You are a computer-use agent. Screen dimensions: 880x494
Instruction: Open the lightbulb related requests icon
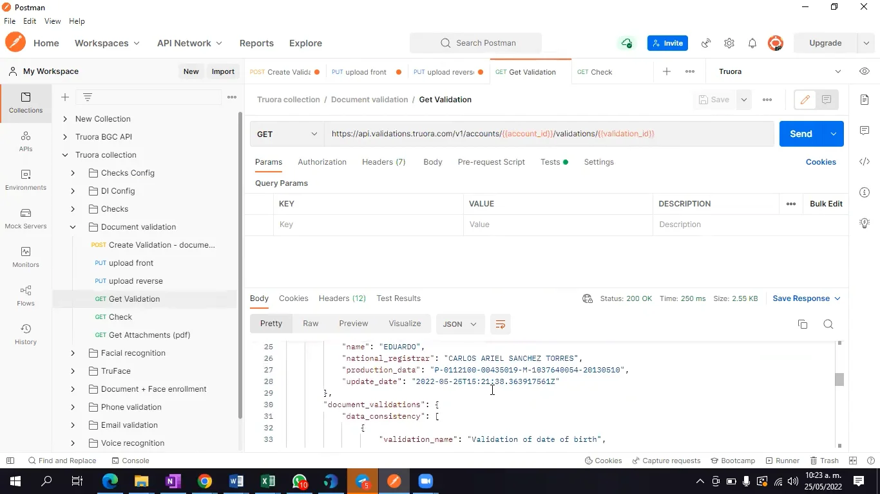[x=865, y=223]
